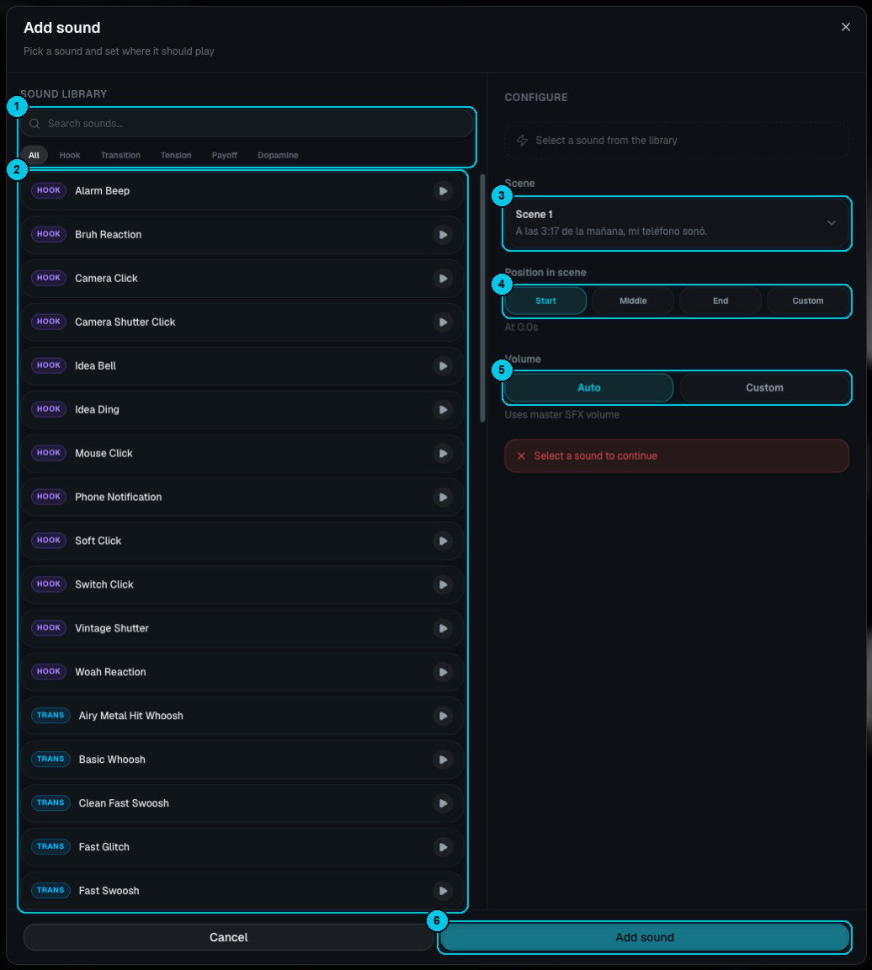Play the Camera Shutter Click preview
The height and width of the screenshot is (970, 872).
[443, 322]
